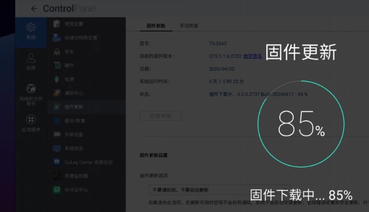Click the 固件更新选项 label

tap(154, 176)
